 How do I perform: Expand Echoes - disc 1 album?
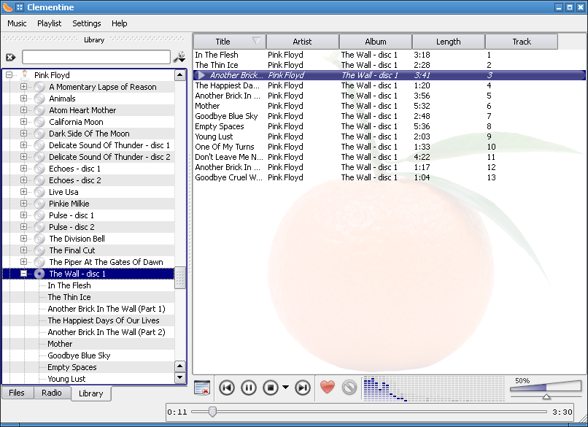click(x=23, y=168)
